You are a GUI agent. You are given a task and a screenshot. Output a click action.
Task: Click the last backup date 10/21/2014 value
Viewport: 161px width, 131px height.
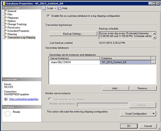coord(112,43)
